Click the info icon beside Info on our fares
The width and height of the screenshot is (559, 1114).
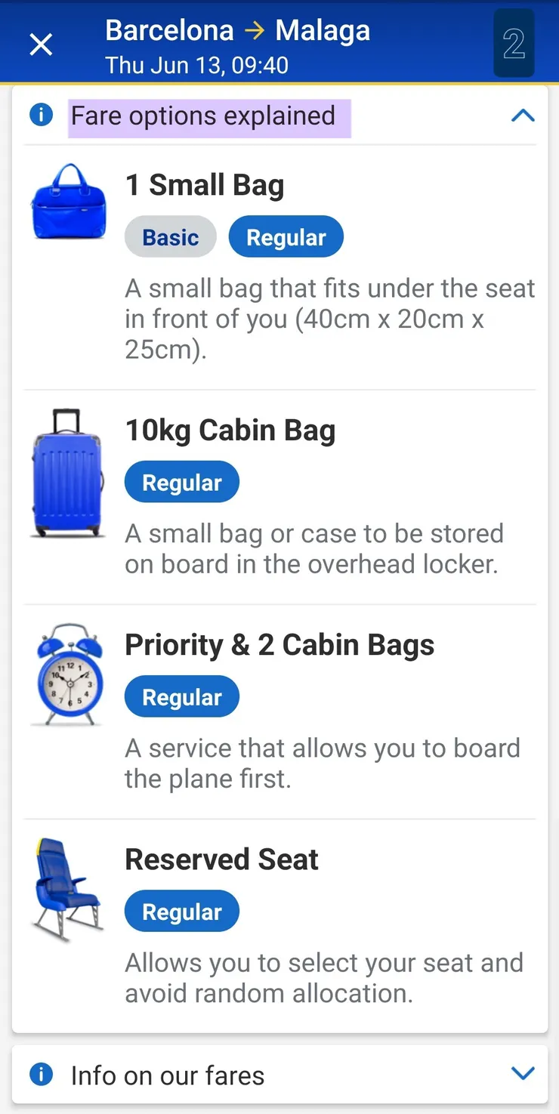pyautogui.click(x=41, y=1074)
